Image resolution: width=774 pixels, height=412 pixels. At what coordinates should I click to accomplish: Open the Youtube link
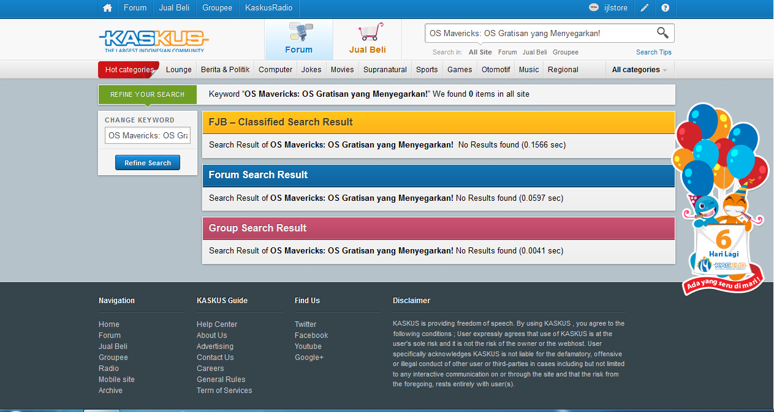point(308,346)
